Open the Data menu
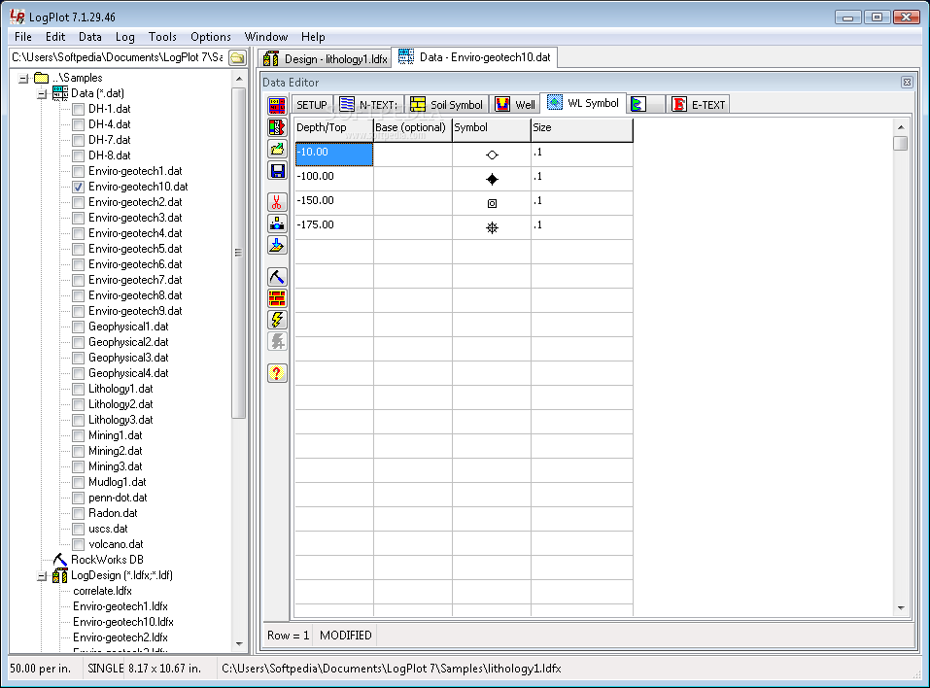The image size is (930, 688). click(90, 37)
